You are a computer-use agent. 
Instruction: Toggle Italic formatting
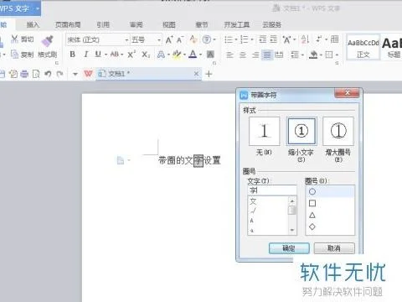85,55
